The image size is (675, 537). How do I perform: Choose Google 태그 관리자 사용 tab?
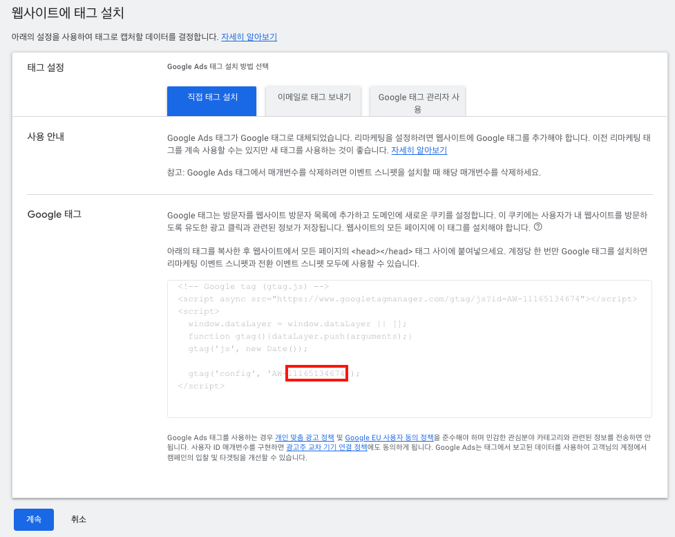[417, 102]
